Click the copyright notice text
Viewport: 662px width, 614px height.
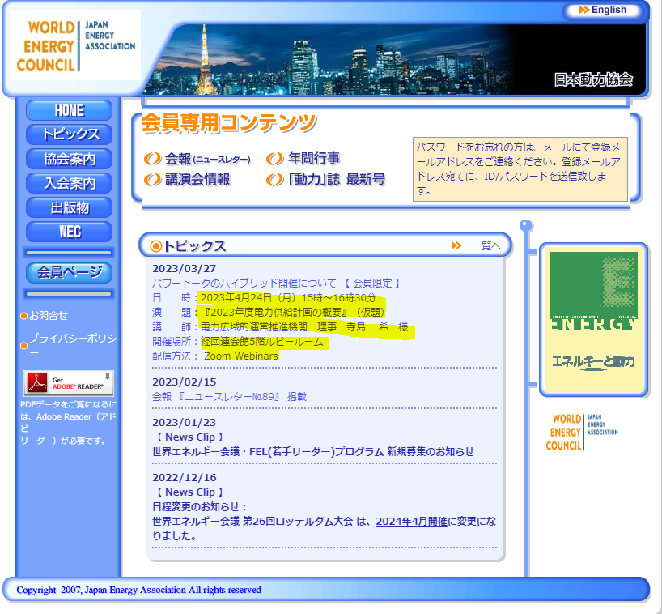138,590
